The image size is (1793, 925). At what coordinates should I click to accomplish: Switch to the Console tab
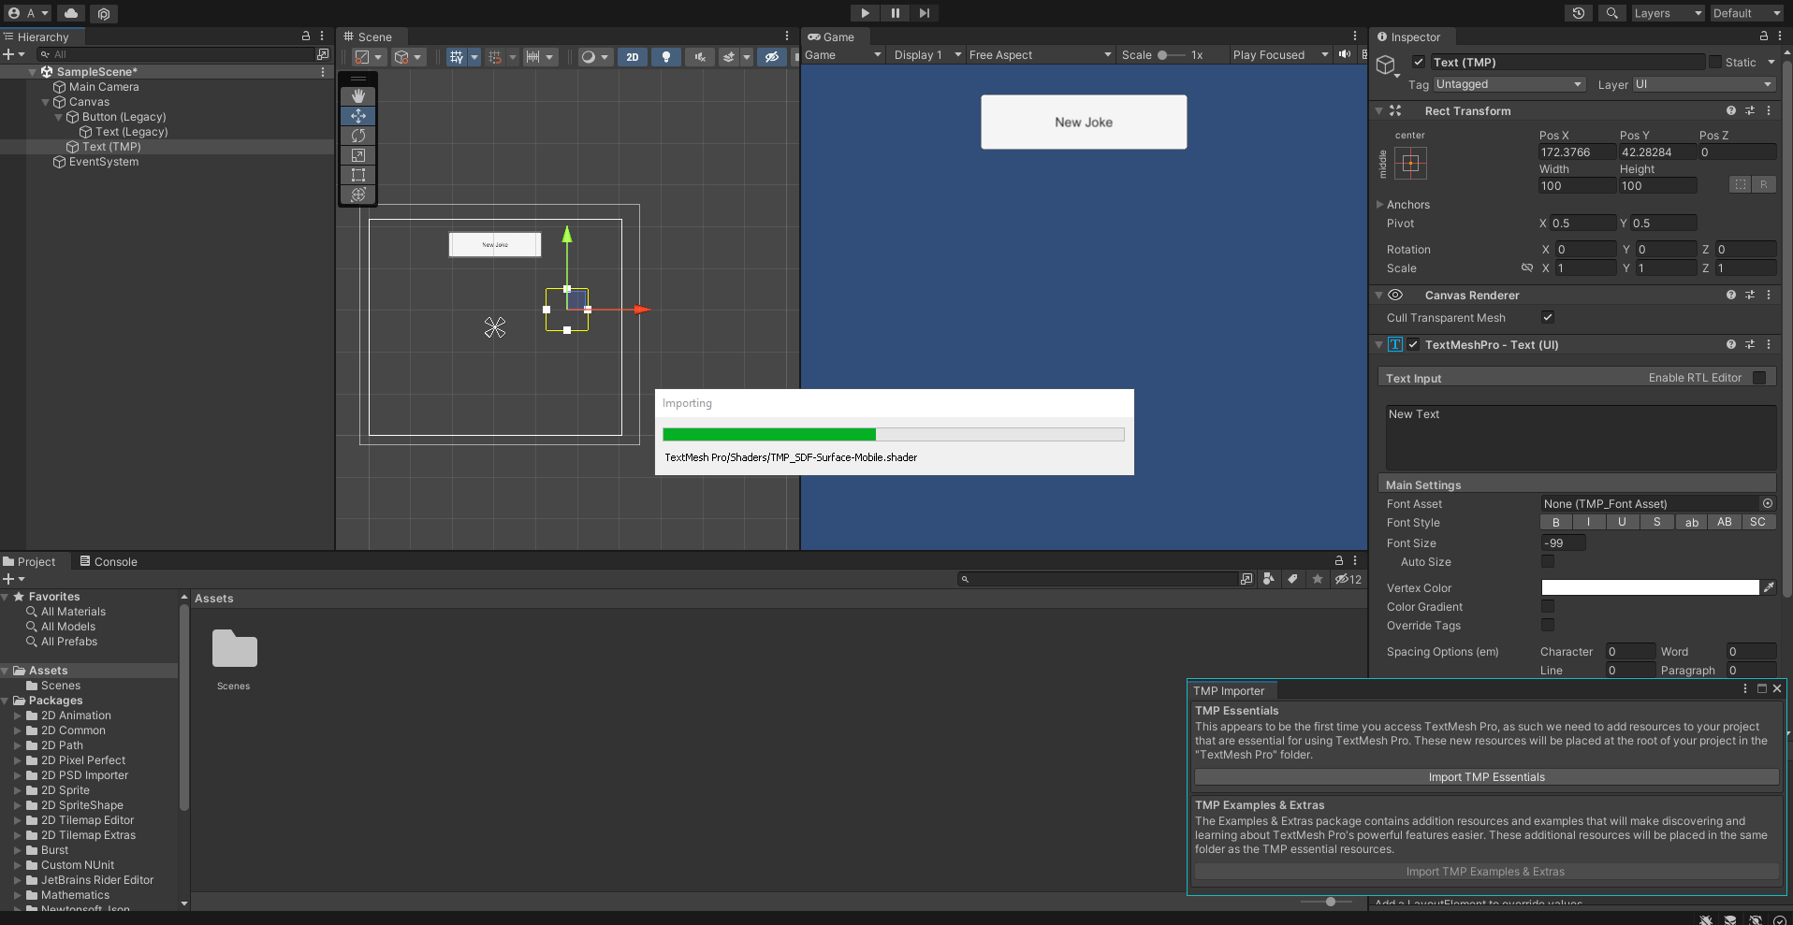click(109, 562)
